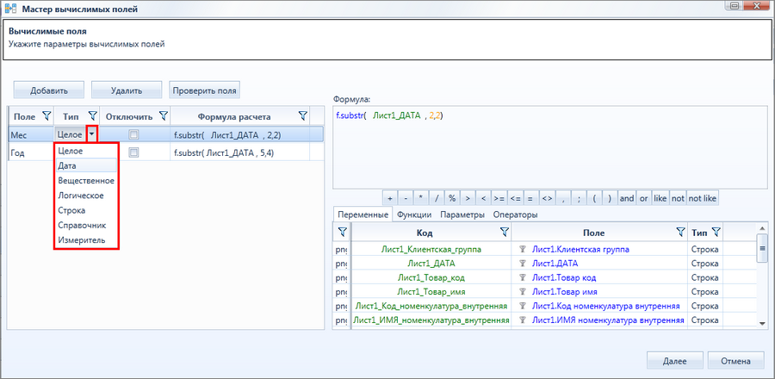The height and width of the screenshot is (379, 775).
Task: Click the funnel icon beside Лист1.Товар имя
Action: point(523,292)
